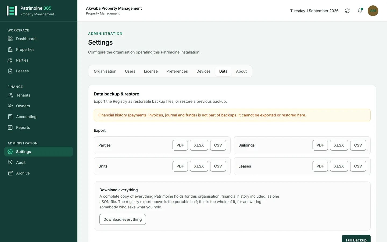Click the Owners user-check icon
Screen dimensions: 387x242
10,106
